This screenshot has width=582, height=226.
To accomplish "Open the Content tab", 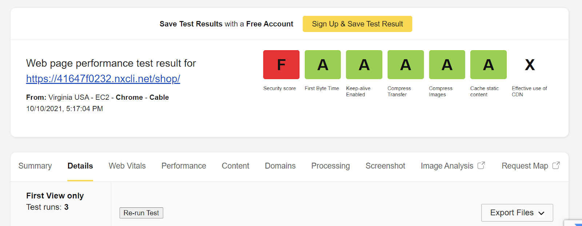I will pyautogui.click(x=235, y=166).
